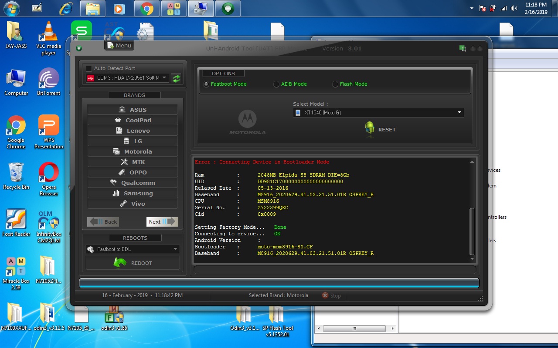Image resolution: width=558 pixels, height=348 pixels.
Task: Select MTK brand
Action: tap(133, 162)
